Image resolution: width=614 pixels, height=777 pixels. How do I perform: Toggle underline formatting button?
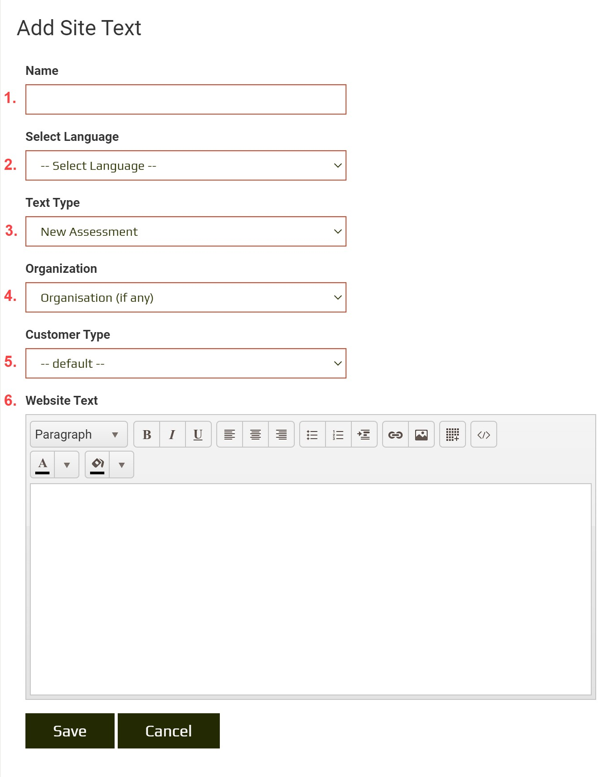pos(198,435)
